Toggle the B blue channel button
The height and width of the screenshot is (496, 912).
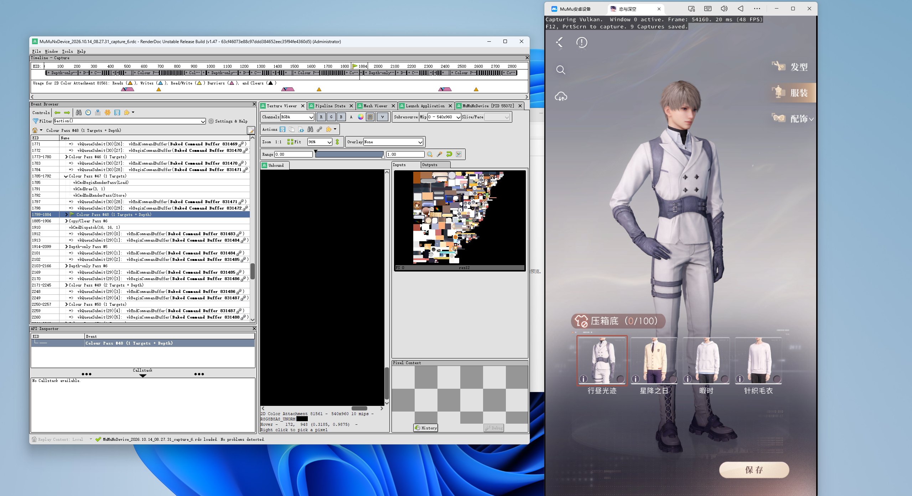click(341, 117)
